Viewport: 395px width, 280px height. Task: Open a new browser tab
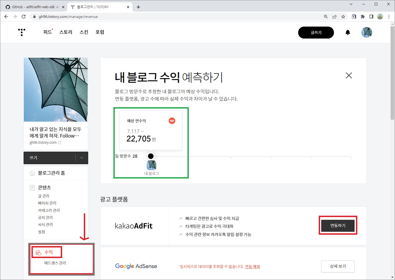138,7
